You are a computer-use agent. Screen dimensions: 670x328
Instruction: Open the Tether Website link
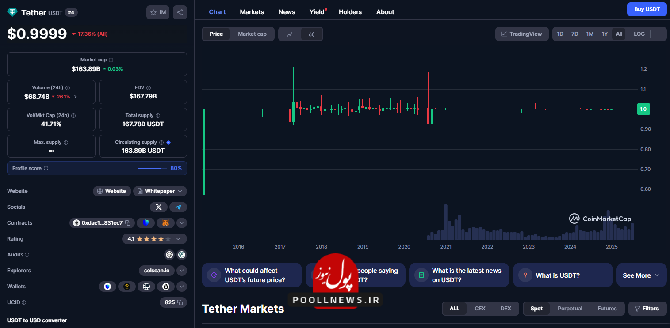pos(112,191)
